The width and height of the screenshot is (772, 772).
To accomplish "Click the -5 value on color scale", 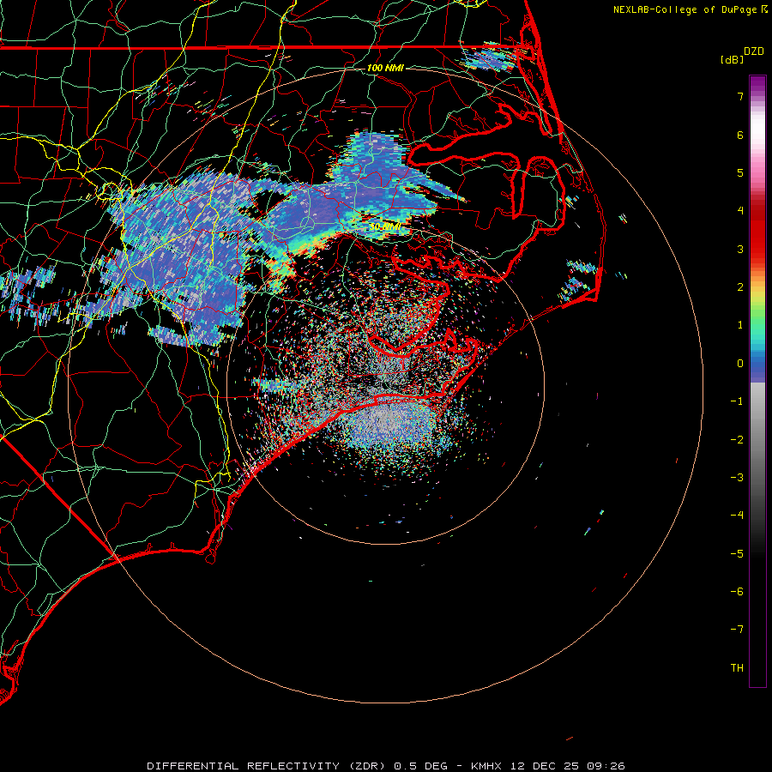I will pyautogui.click(x=737, y=554).
